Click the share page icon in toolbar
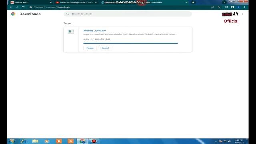Screen dimensions: 256x144 coord(212,7)
